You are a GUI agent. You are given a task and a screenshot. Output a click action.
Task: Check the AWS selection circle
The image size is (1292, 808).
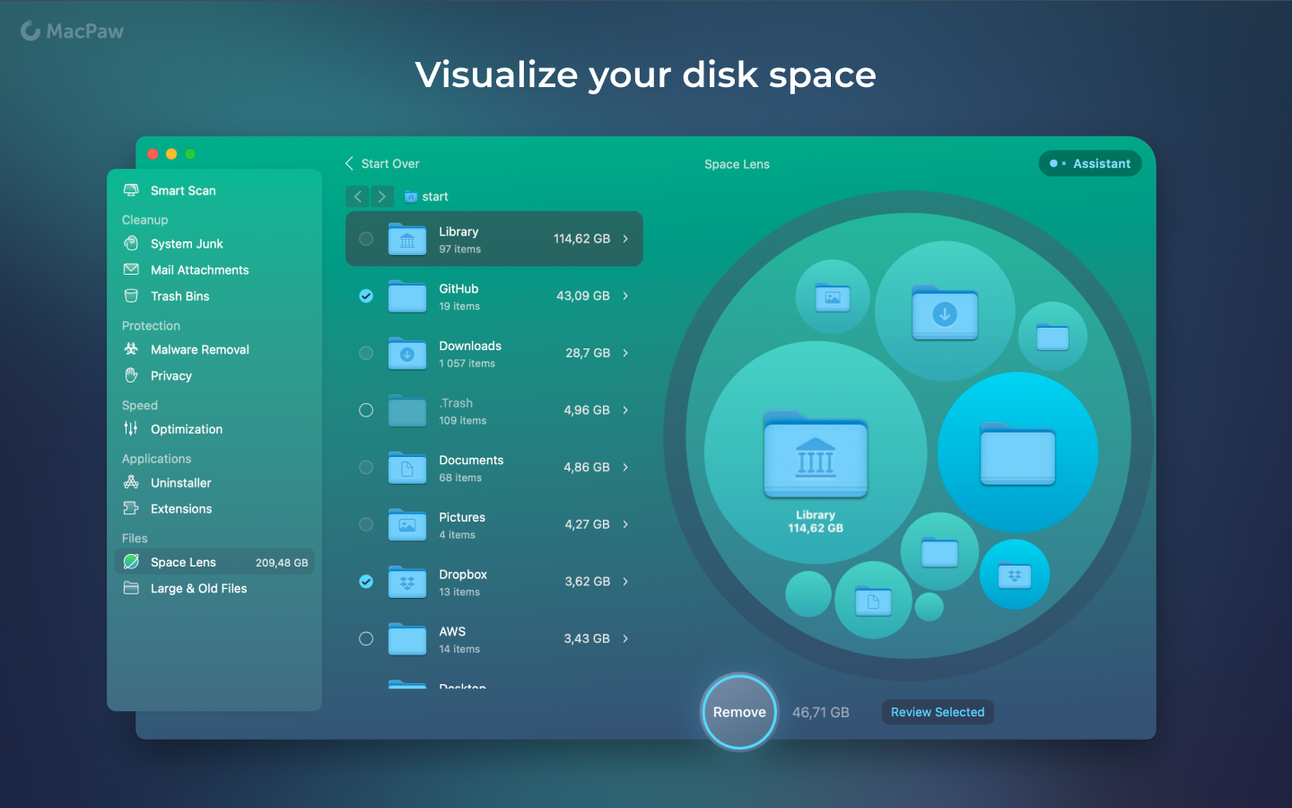[366, 638]
